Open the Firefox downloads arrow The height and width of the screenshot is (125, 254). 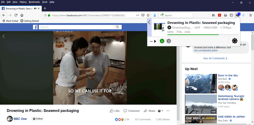[155, 15]
